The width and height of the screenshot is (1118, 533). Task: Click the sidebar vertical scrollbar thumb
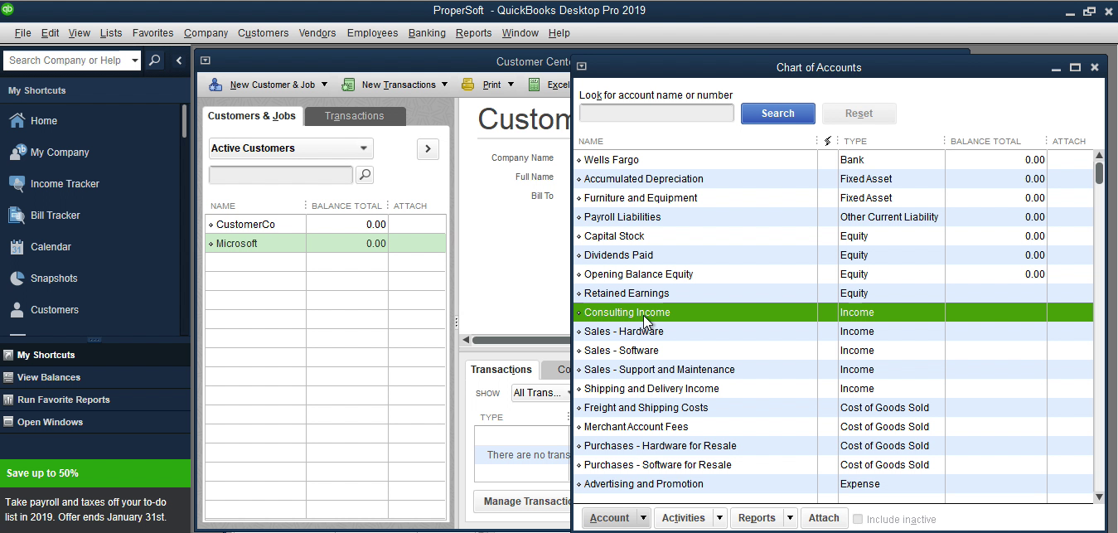pyautogui.click(x=184, y=121)
